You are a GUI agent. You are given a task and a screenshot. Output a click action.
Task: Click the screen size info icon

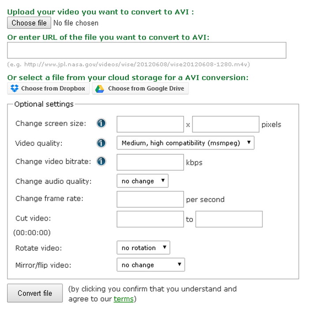(x=101, y=123)
